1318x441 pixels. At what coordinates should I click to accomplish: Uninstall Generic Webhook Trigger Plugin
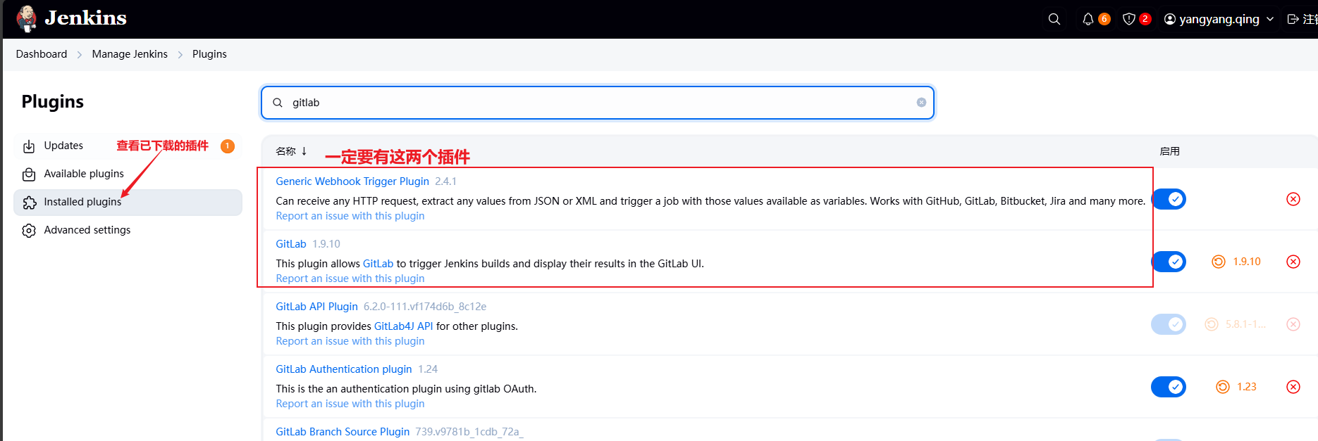1293,199
